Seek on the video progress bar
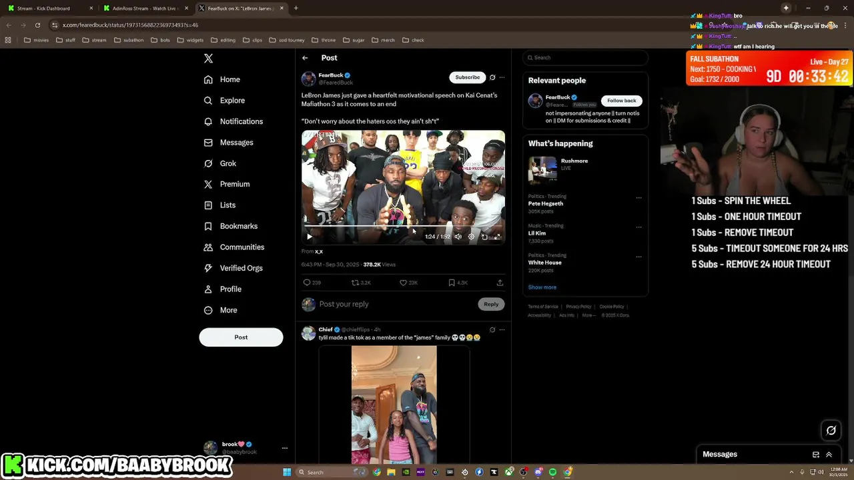The height and width of the screenshot is (480, 854). (403, 226)
